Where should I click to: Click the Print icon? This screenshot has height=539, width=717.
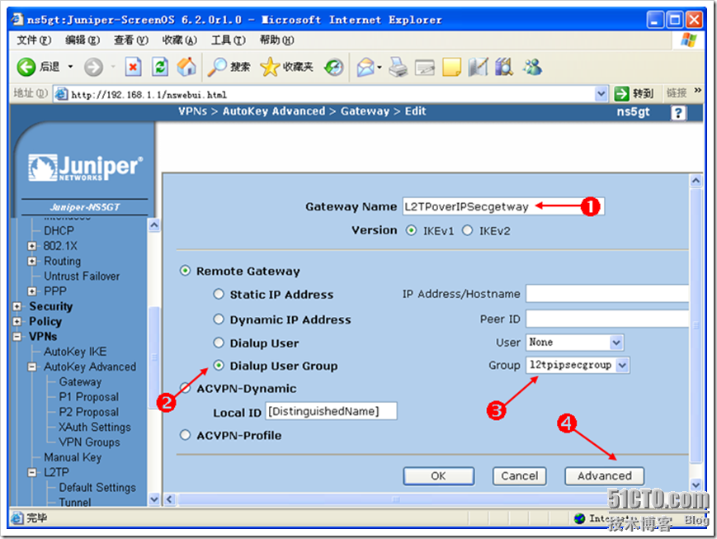[398, 67]
